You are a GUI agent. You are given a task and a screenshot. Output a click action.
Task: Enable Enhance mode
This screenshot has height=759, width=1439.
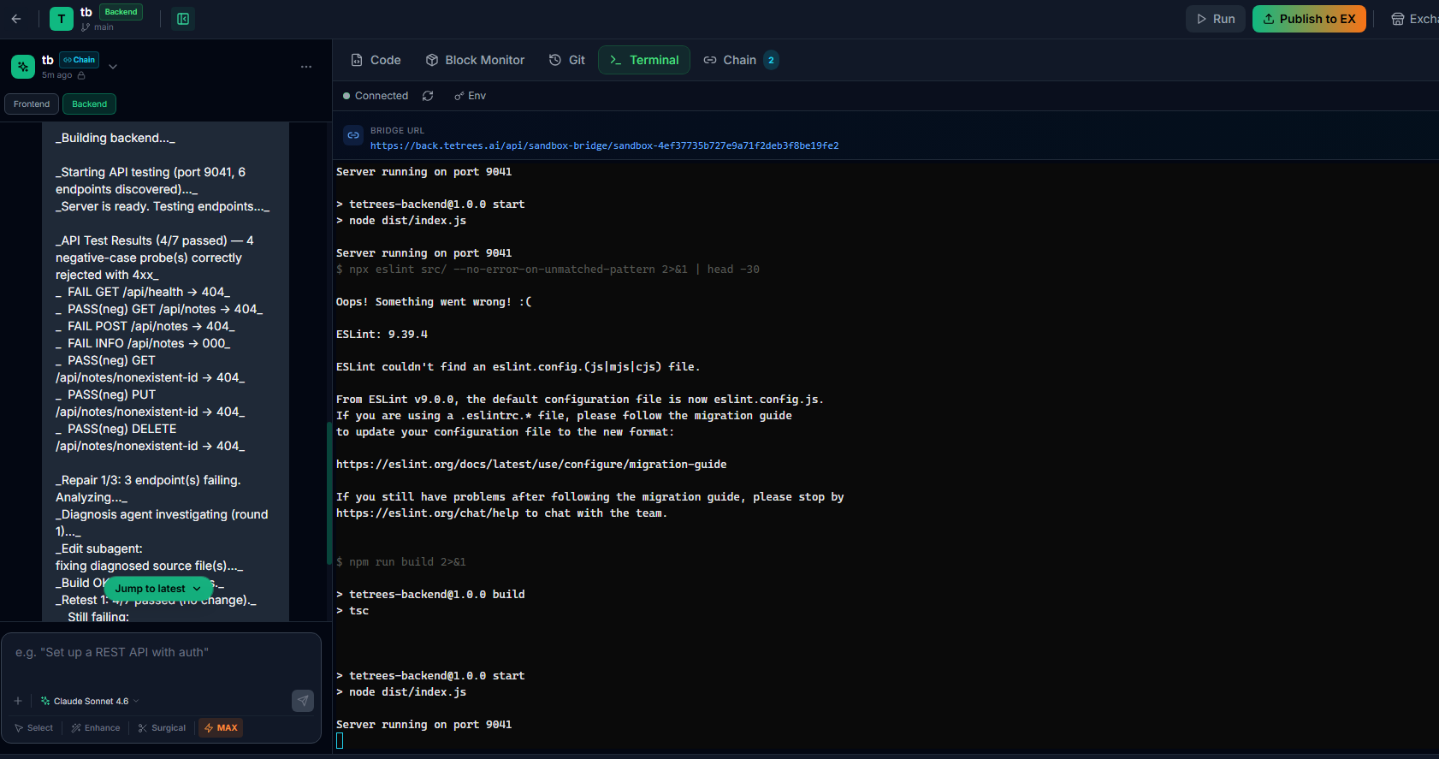pos(96,728)
